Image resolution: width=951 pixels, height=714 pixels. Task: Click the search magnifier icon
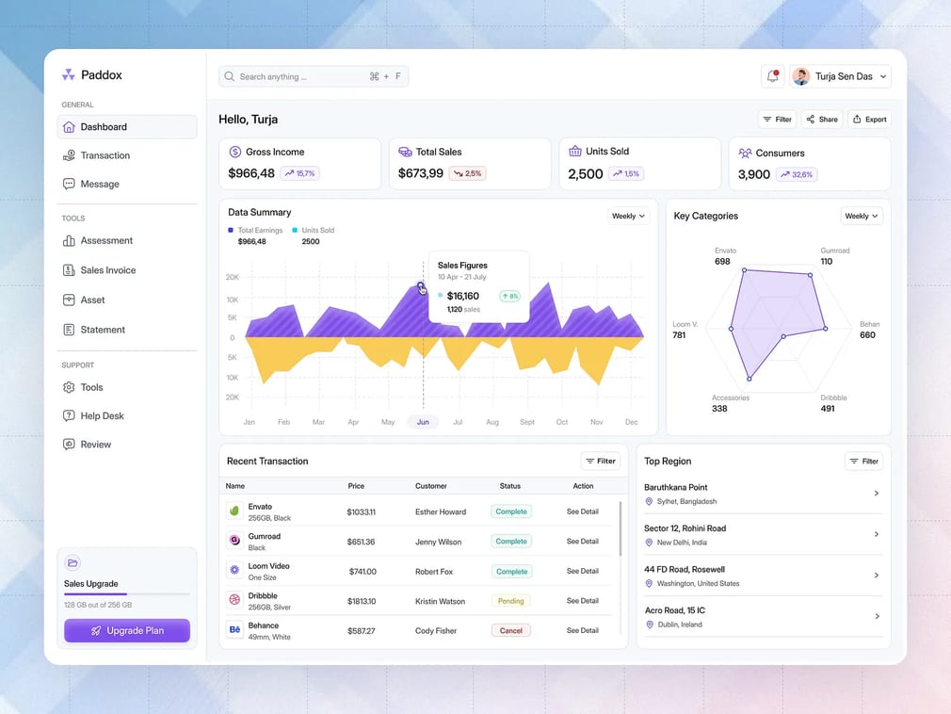[x=229, y=76]
